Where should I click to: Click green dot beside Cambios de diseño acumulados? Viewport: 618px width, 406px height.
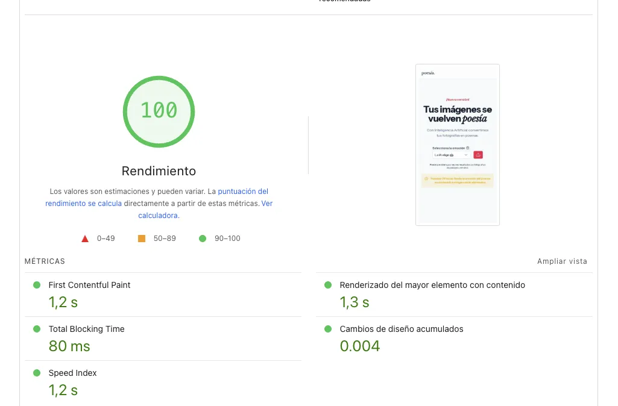pos(328,329)
